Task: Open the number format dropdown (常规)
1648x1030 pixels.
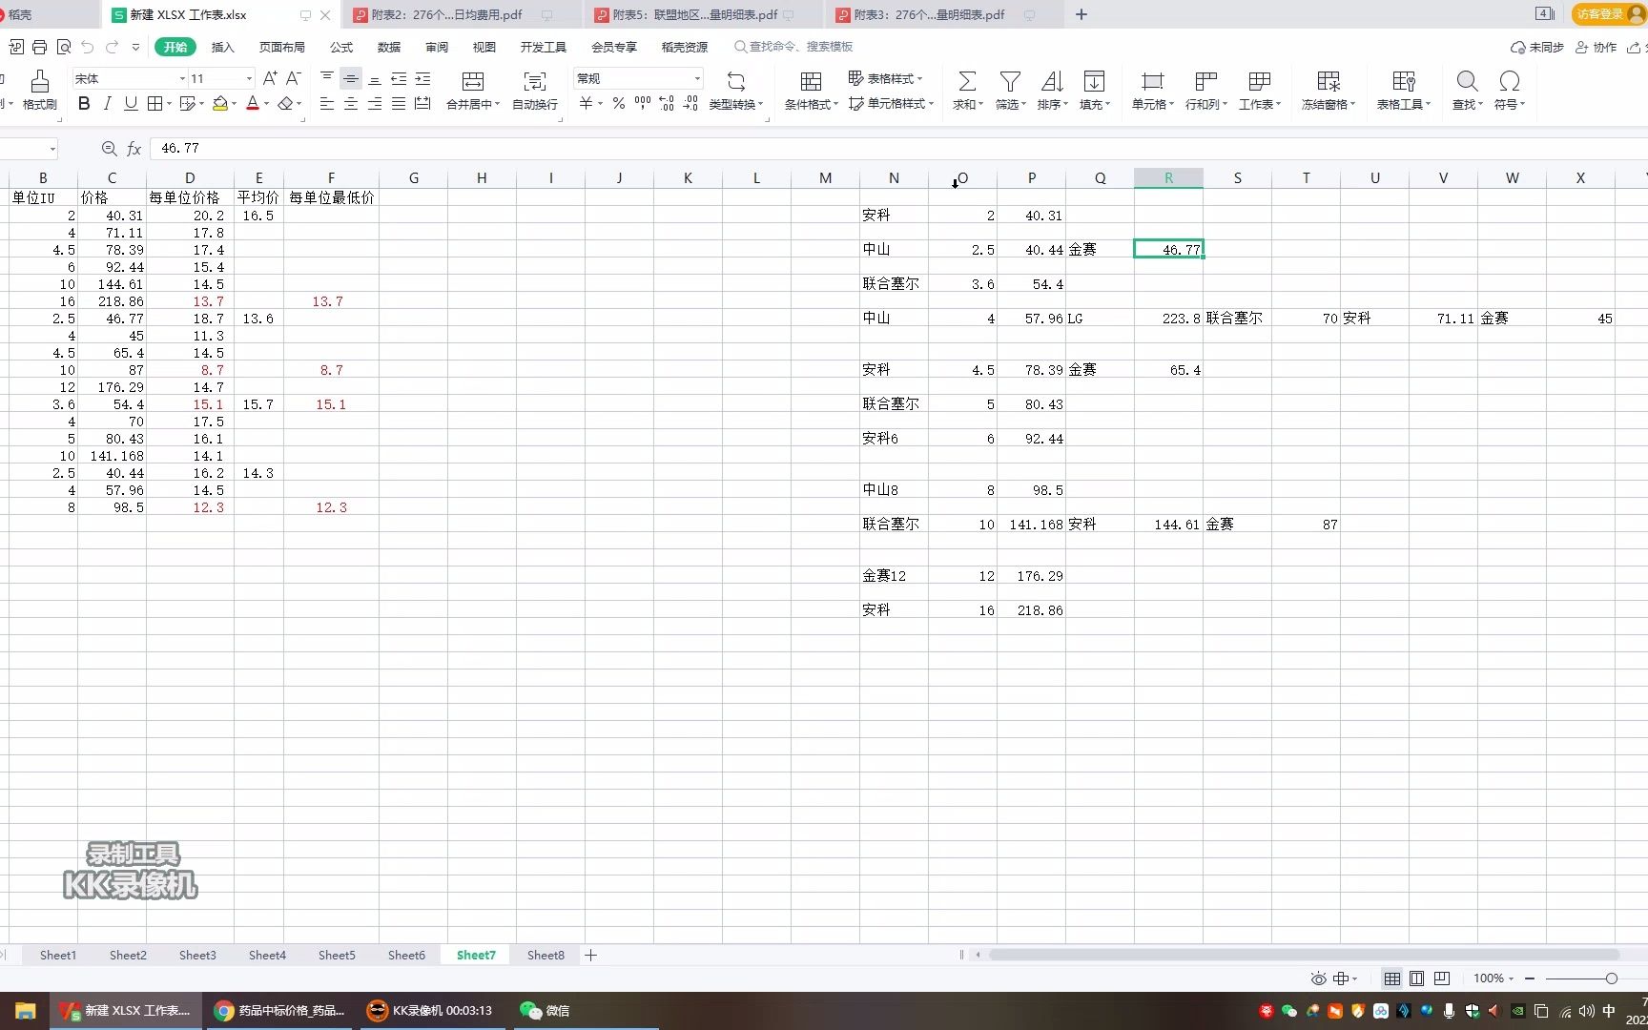Action: [697, 78]
